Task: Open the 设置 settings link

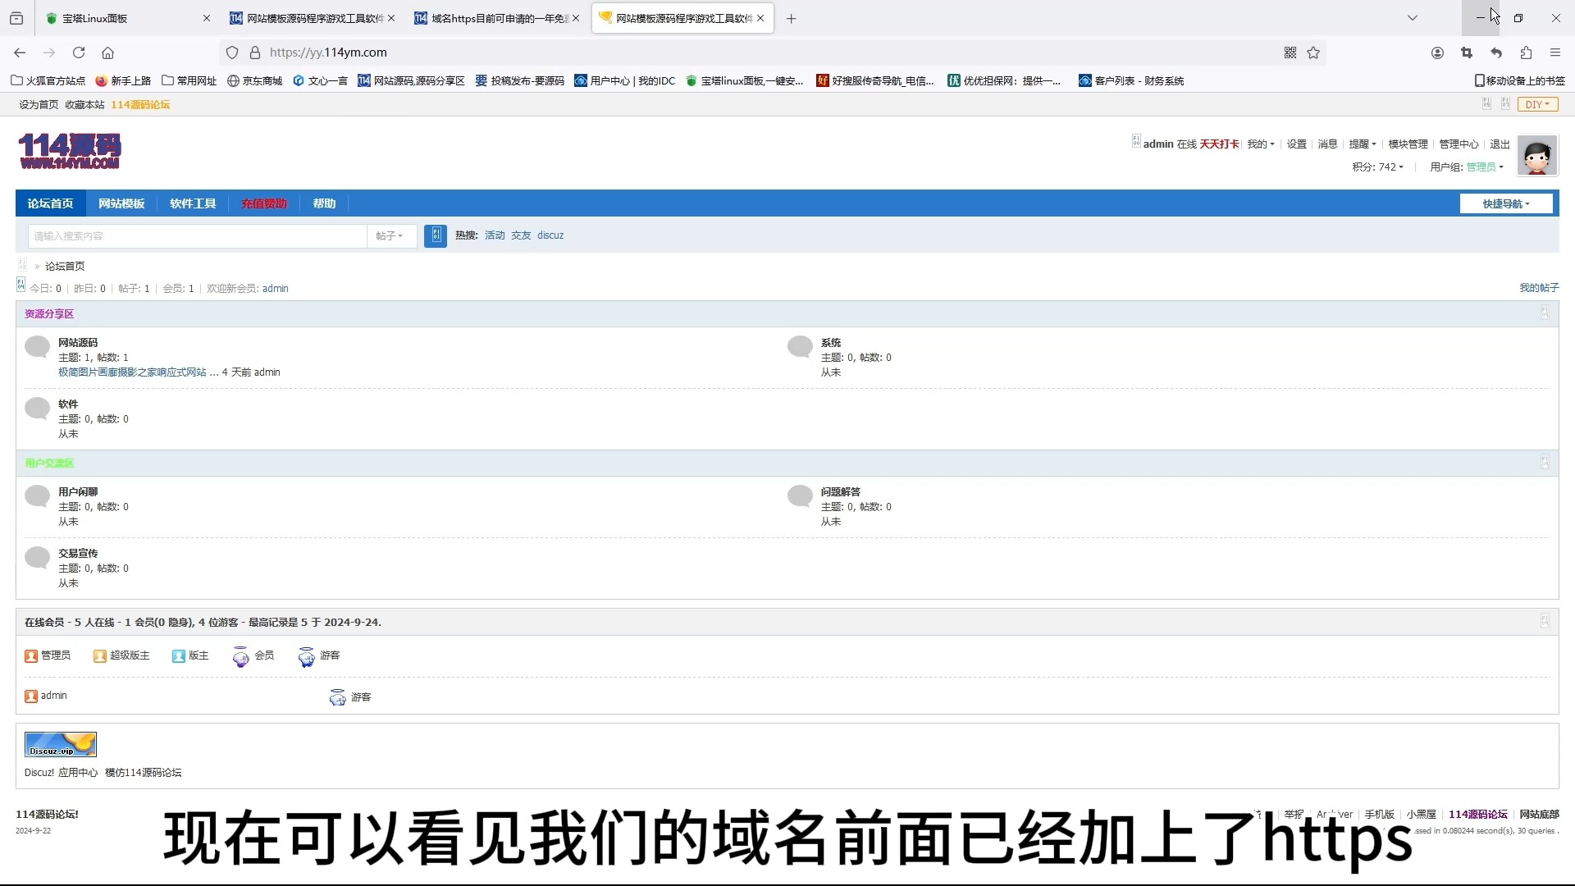Action: click(1296, 144)
